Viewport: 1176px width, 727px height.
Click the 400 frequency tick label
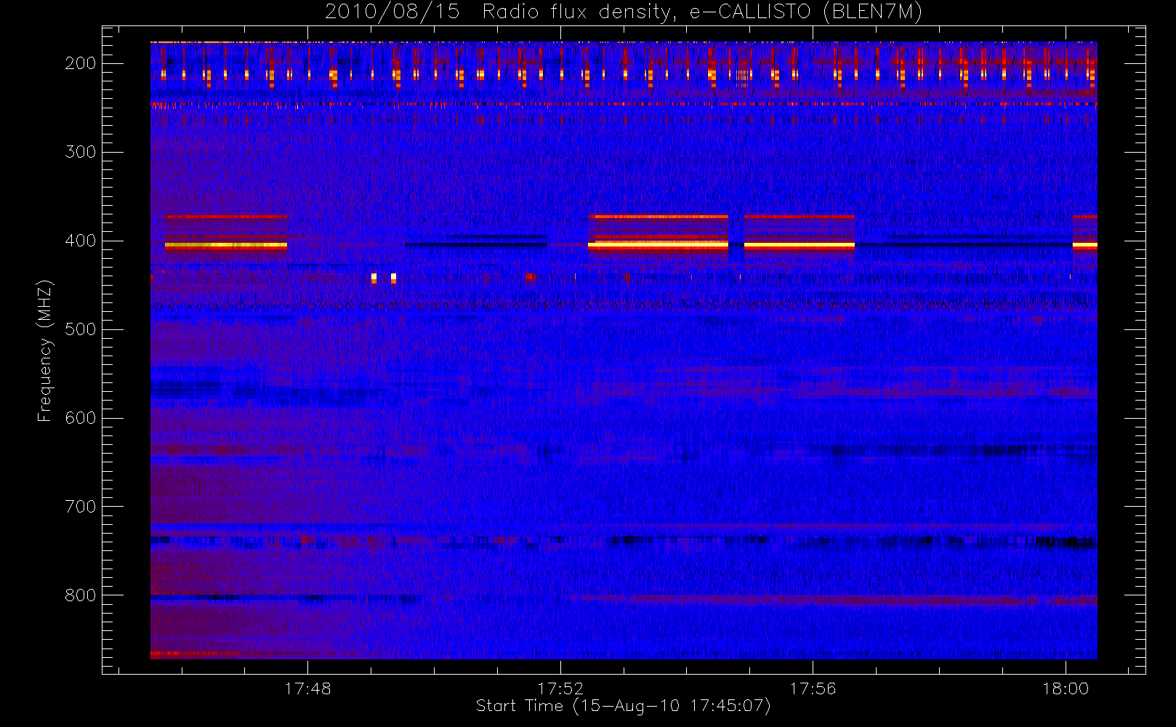click(81, 241)
